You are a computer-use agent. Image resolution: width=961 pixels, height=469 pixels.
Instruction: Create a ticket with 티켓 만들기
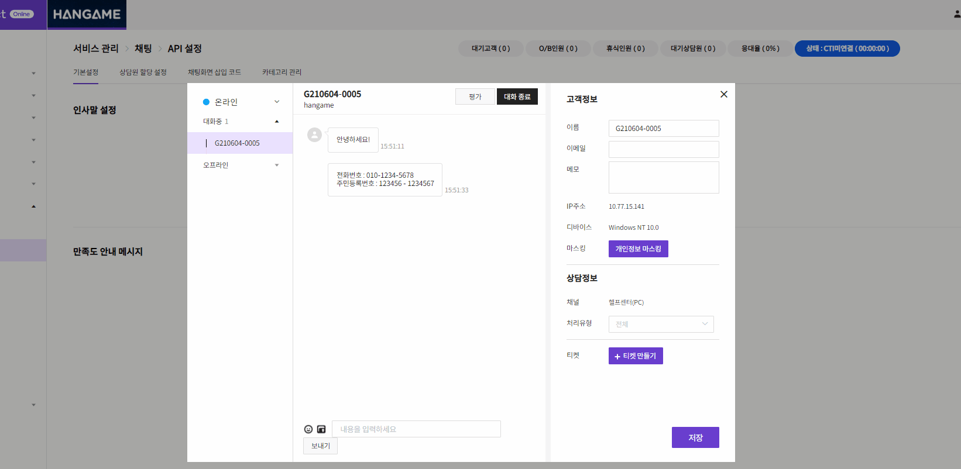point(636,356)
